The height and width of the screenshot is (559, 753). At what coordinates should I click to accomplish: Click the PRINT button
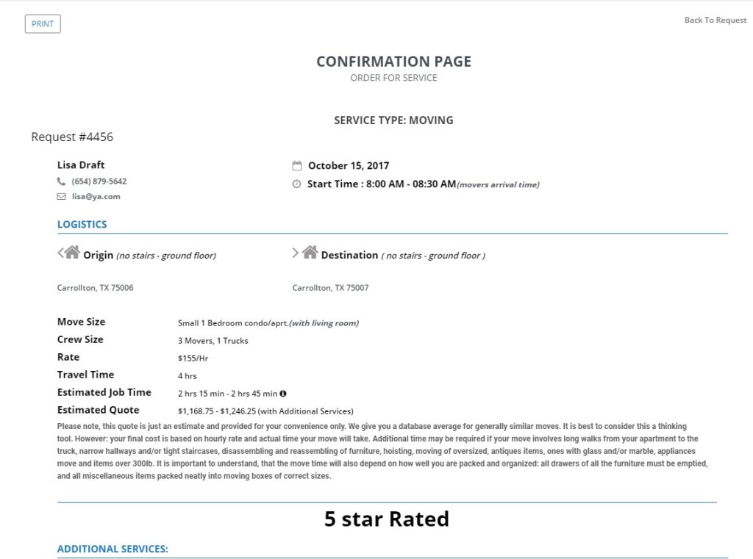point(43,24)
